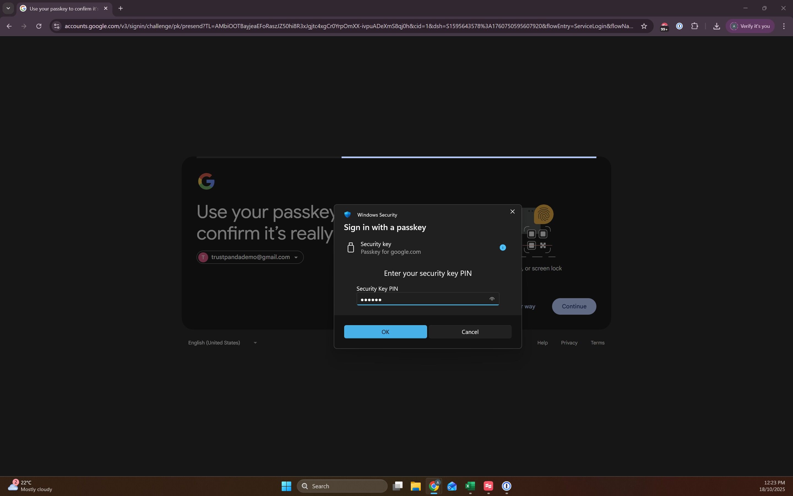Reveal the security key PIN with eye icon
The width and height of the screenshot is (793, 496).
491,299
